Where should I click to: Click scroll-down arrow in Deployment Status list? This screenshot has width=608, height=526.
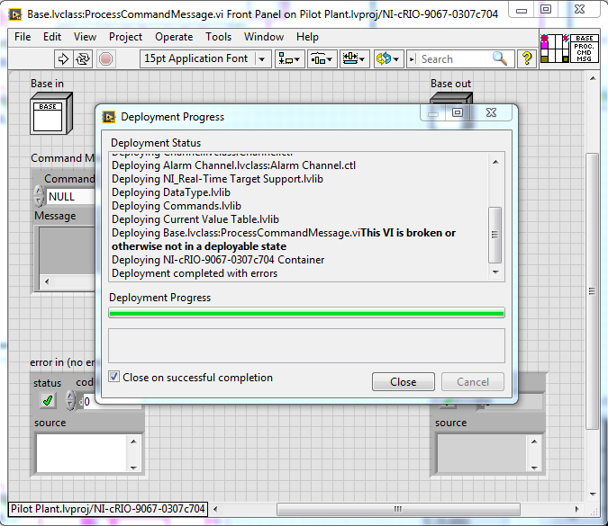(x=495, y=272)
